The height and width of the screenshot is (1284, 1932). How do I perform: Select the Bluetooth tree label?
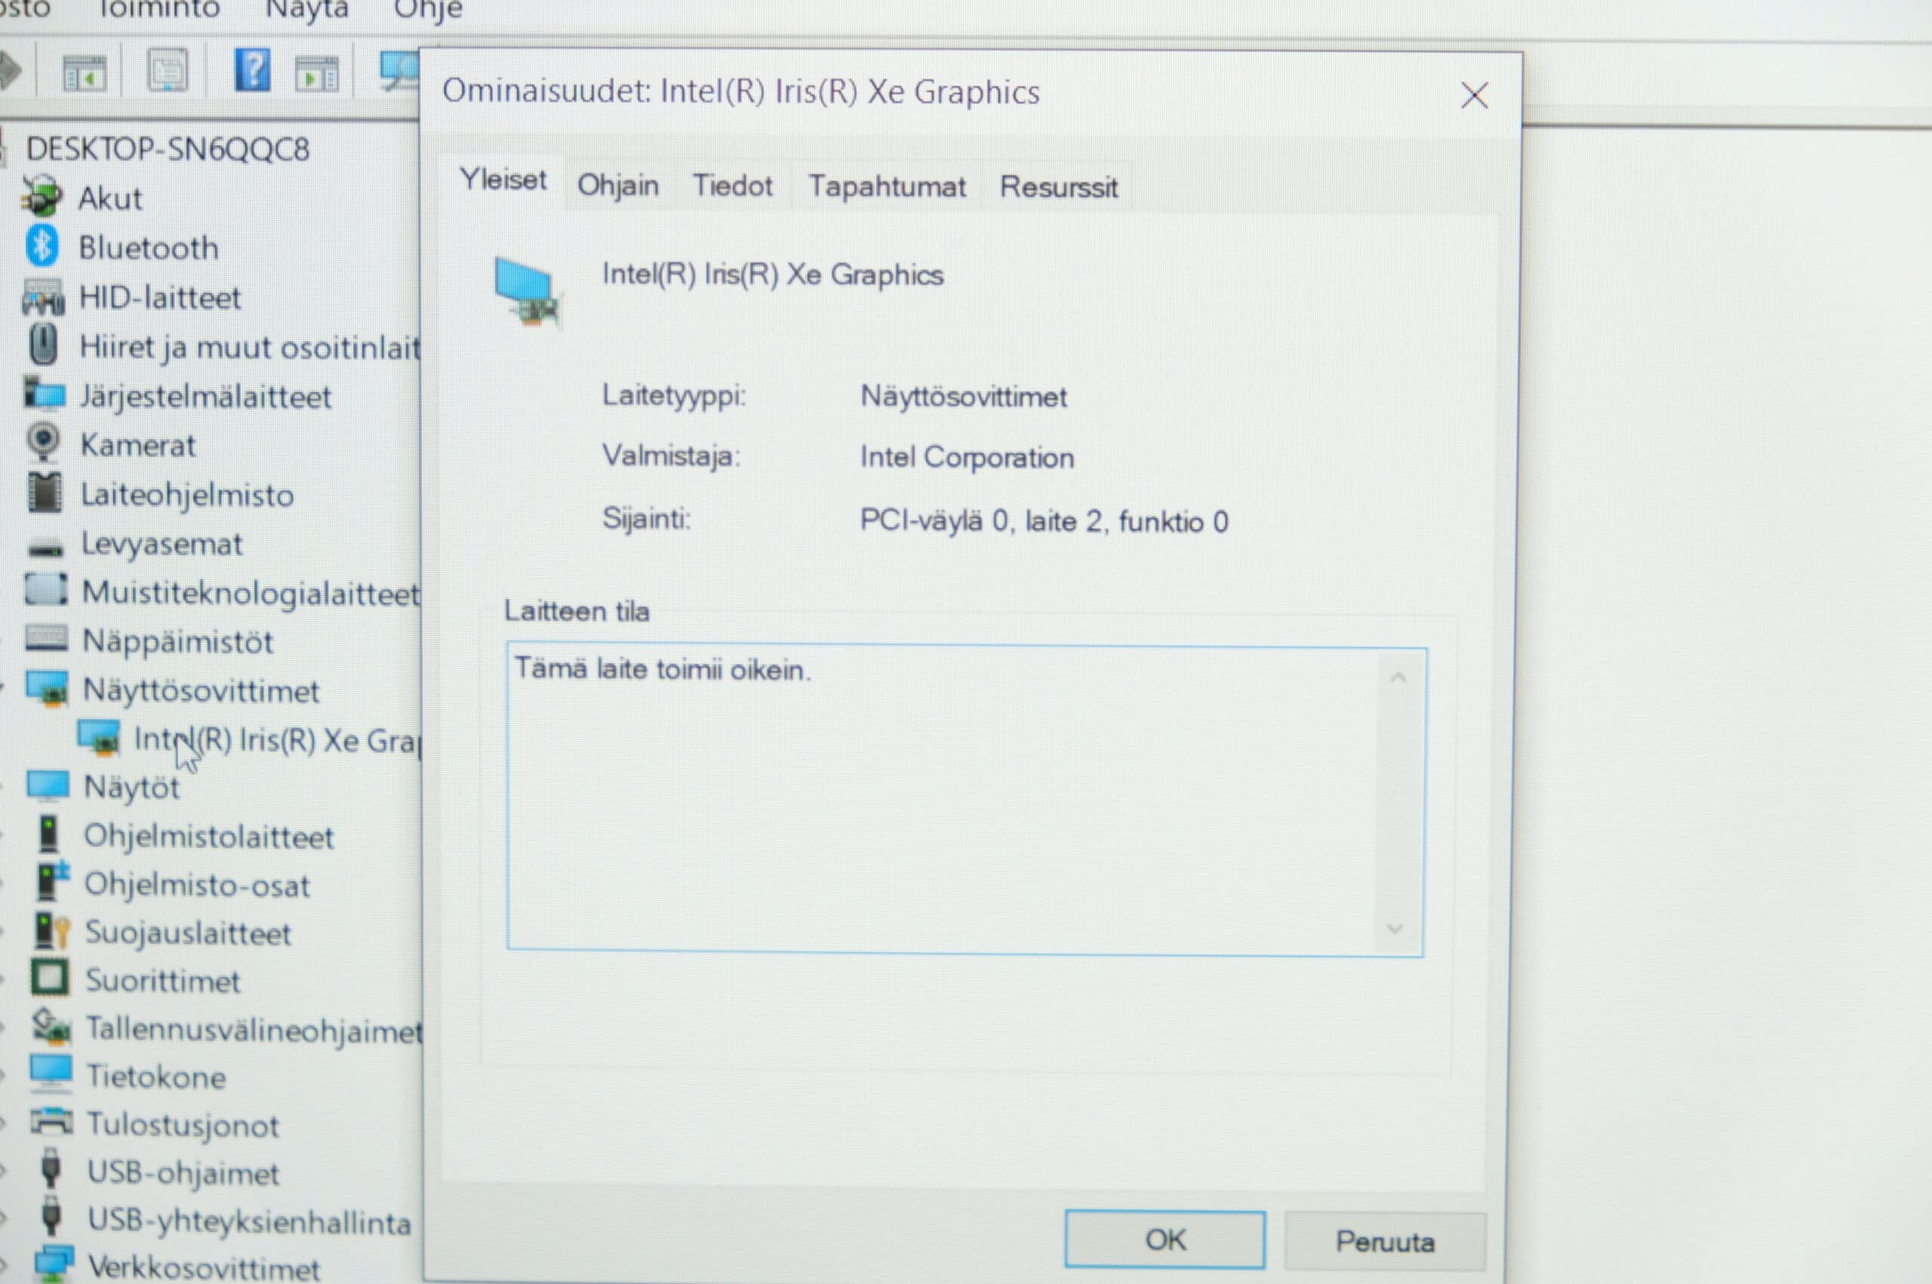[148, 247]
